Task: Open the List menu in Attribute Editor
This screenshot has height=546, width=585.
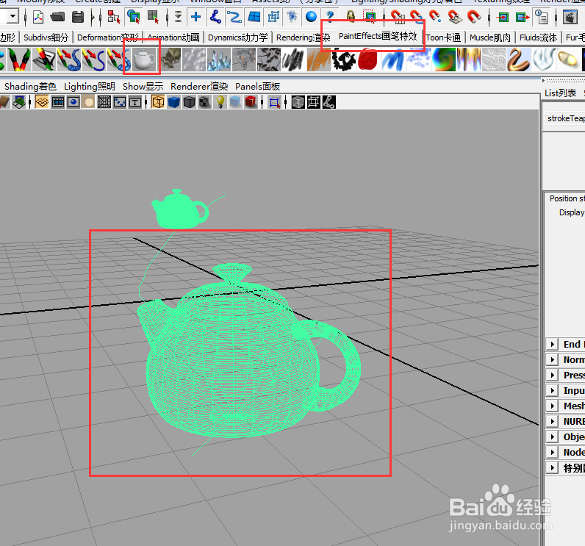Action: pos(560,93)
